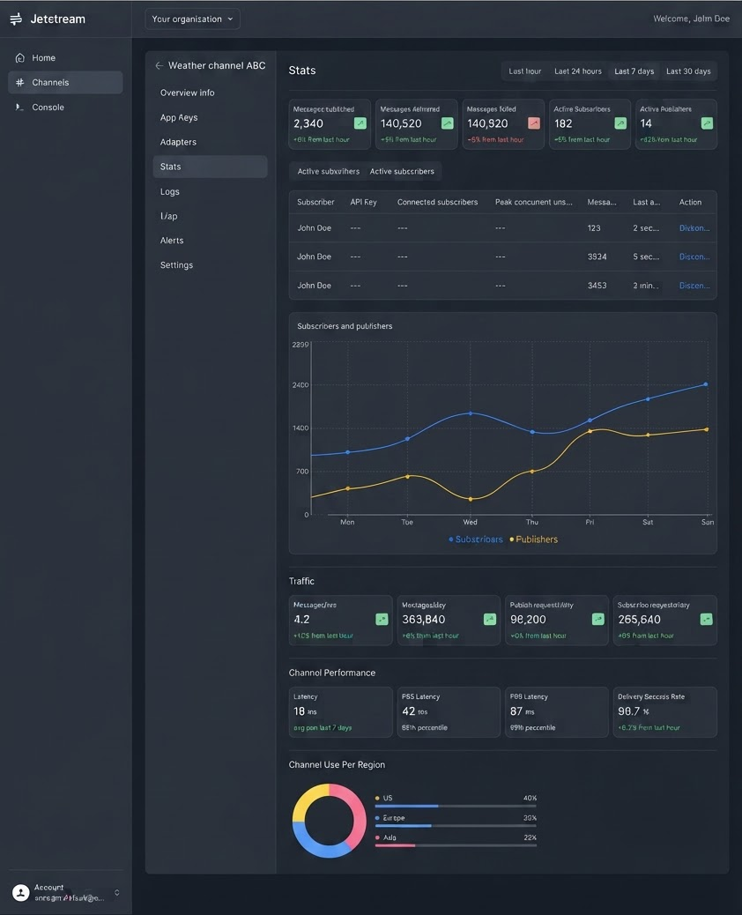Select the Last 24 hours range
This screenshot has width=742, height=915.
577,71
